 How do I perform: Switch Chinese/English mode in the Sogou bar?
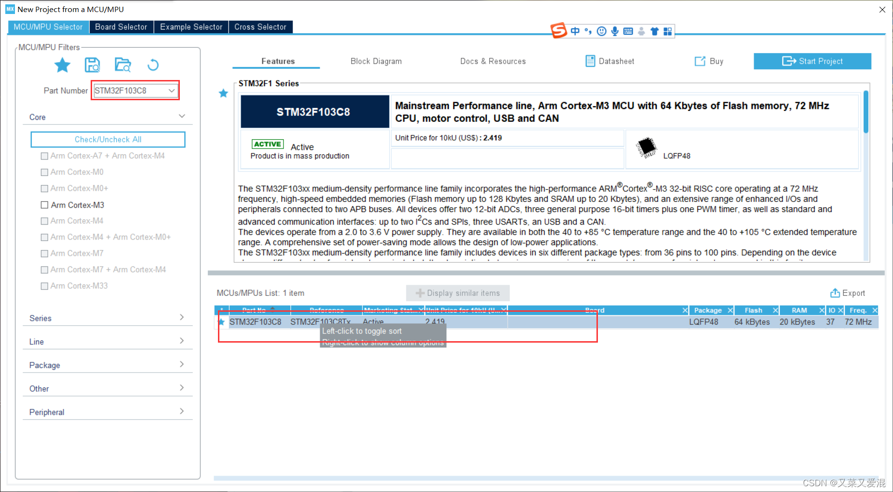click(575, 31)
